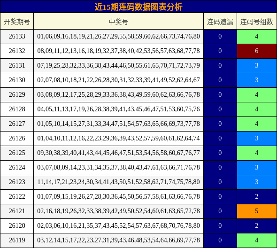Screen dimensions: 277x248
Task: Click issue number 26127
Action: click(17, 124)
